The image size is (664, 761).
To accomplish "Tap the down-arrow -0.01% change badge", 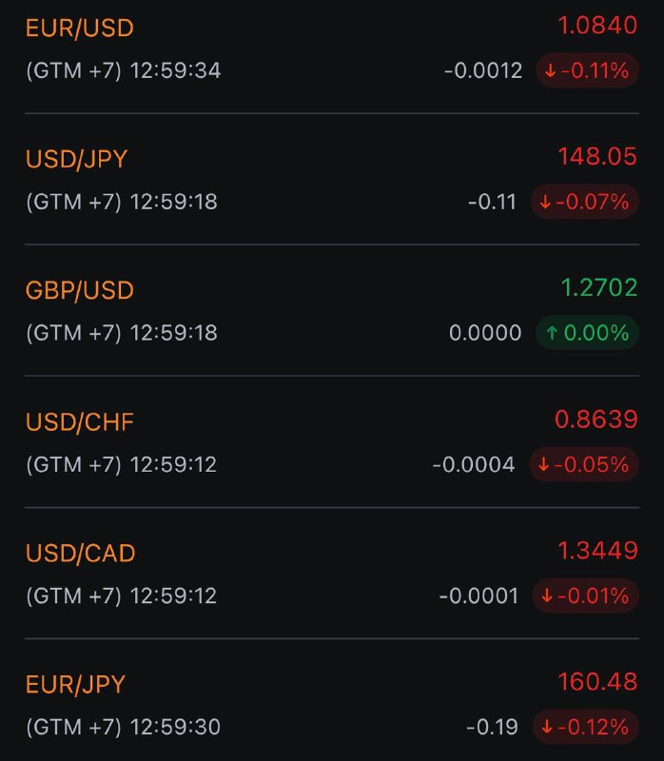I will (x=586, y=595).
